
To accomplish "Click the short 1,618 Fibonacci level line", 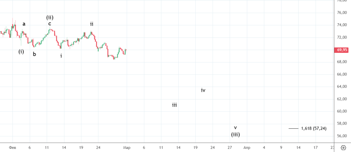I will click(293, 128).
